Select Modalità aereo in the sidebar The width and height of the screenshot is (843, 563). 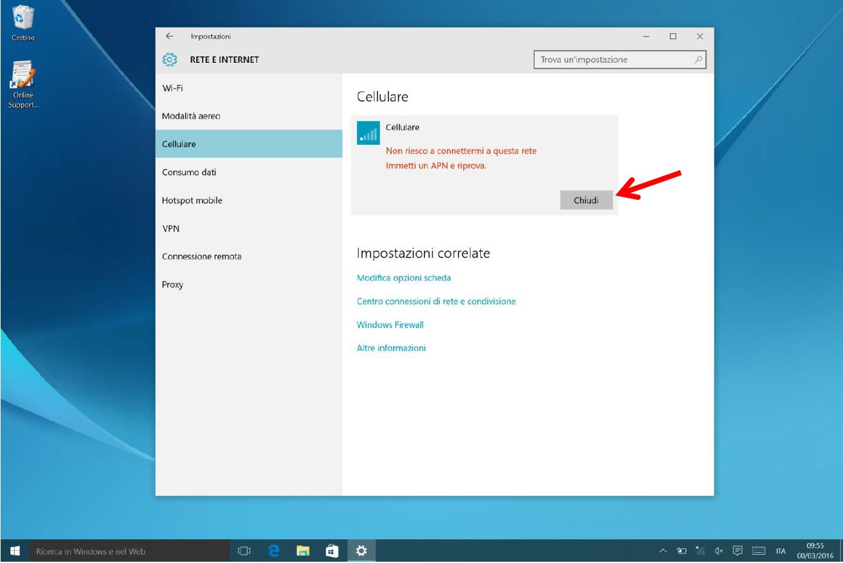pos(249,116)
